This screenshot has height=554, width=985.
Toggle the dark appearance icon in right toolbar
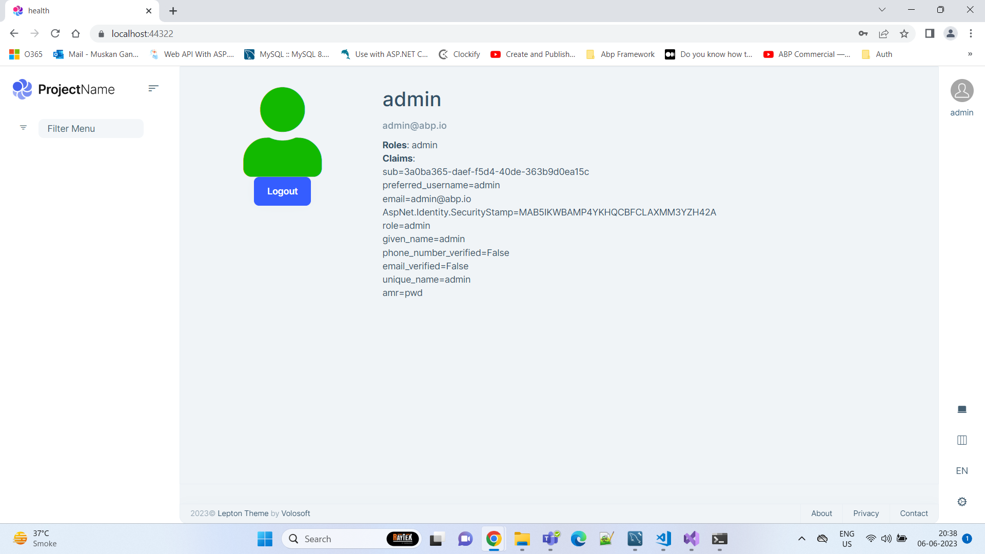coord(962,409)
